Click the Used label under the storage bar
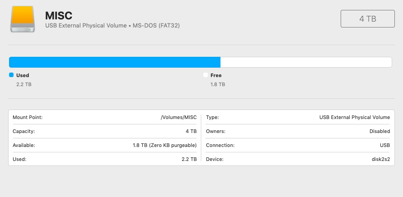 pyautogui.click(x=23, y=75)
